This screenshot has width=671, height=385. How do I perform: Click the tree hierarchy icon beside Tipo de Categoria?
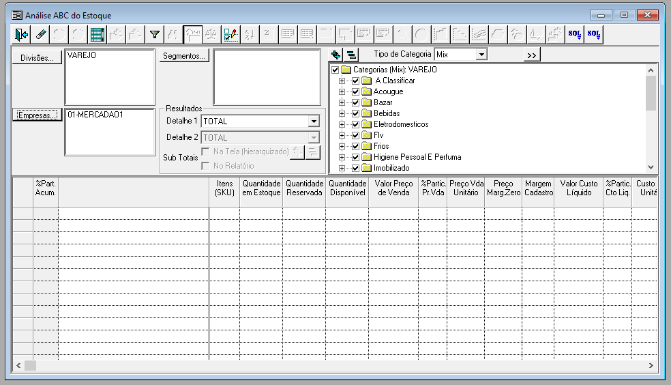pos(351,55)
